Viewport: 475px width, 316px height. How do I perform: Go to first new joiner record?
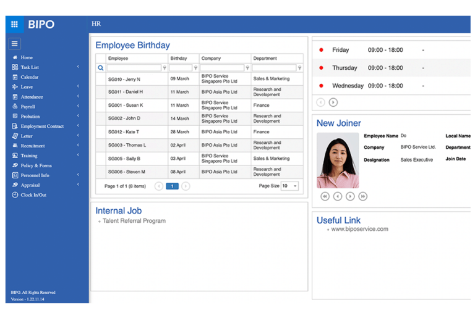tap(325, 196)
